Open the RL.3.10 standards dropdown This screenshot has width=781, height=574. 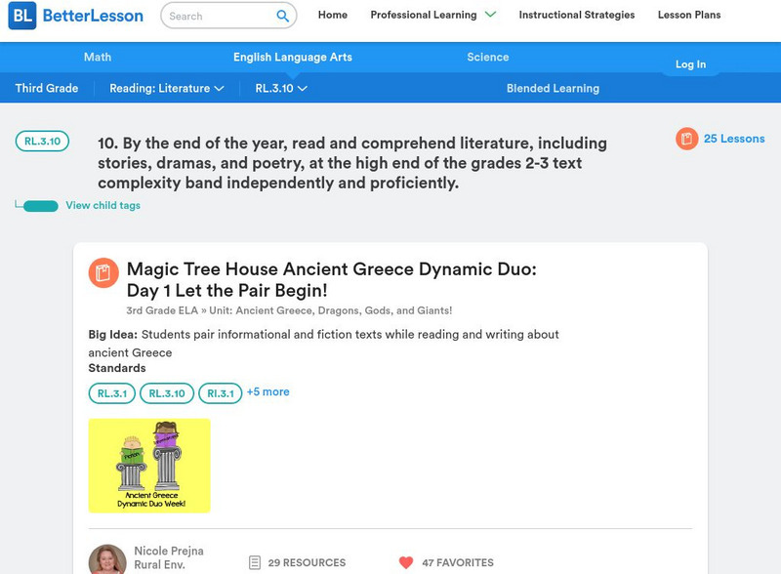(x=281, y=88)
